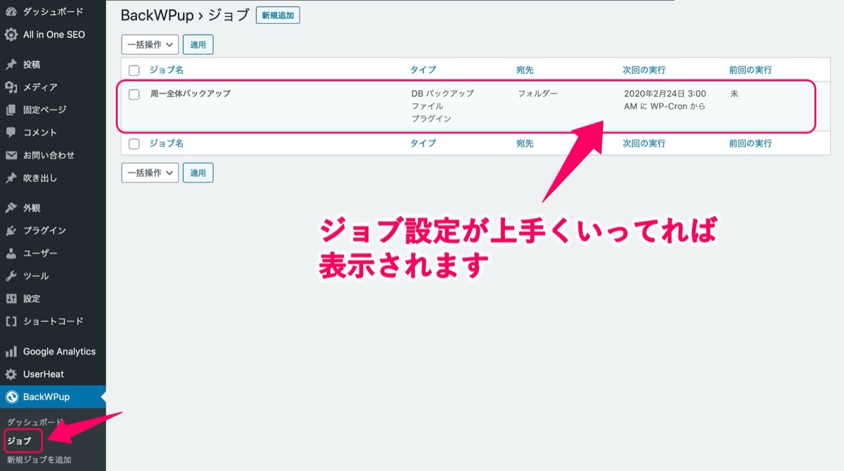Click the media icon beside メディア
The height and width of the screenshot is (471, 844).
[x=11, y=87]
